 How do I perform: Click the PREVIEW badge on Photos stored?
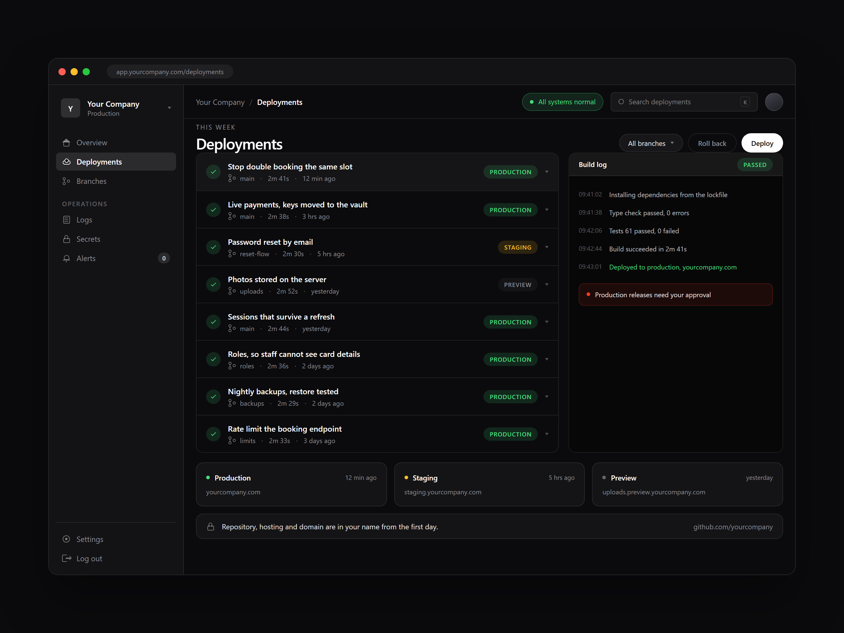(517, 285)
